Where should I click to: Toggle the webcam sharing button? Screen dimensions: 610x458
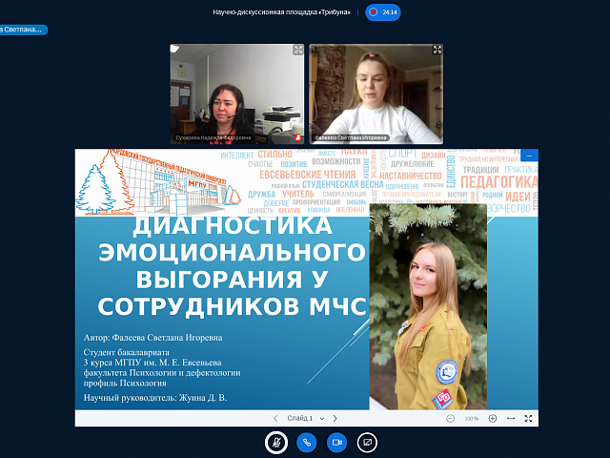tap(336, 443)
